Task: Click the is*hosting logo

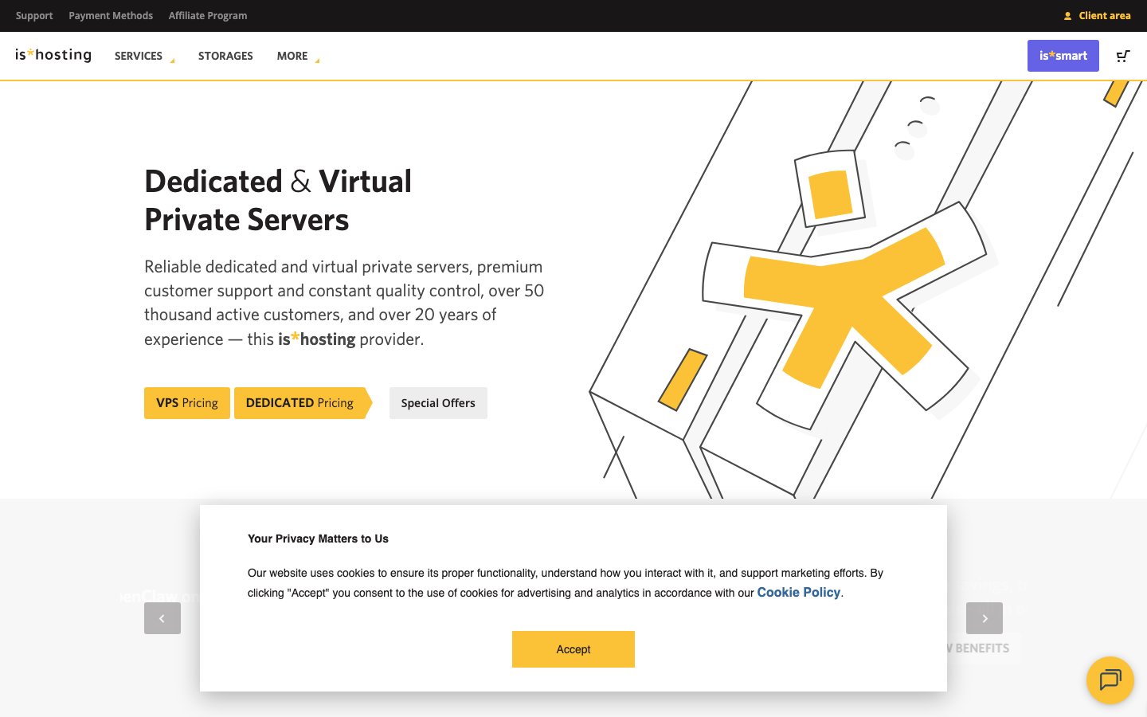Action: coord(53,55)
